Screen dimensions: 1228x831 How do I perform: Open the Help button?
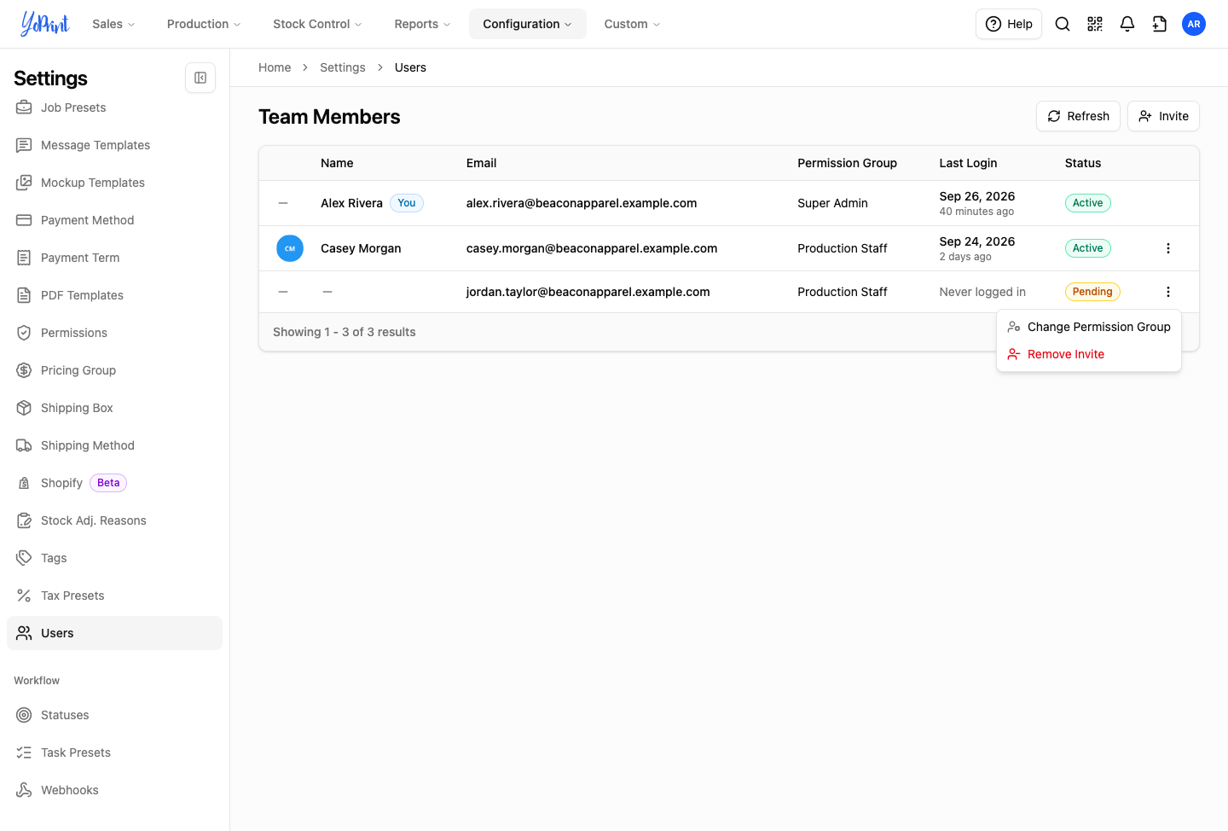1009,24
